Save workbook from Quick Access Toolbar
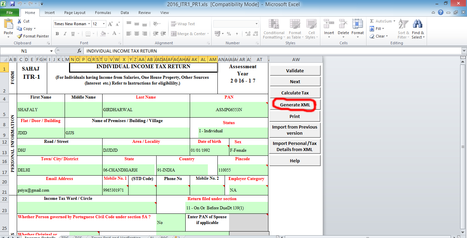This screenshot has width=467, height=238. [x=12, y=4]
